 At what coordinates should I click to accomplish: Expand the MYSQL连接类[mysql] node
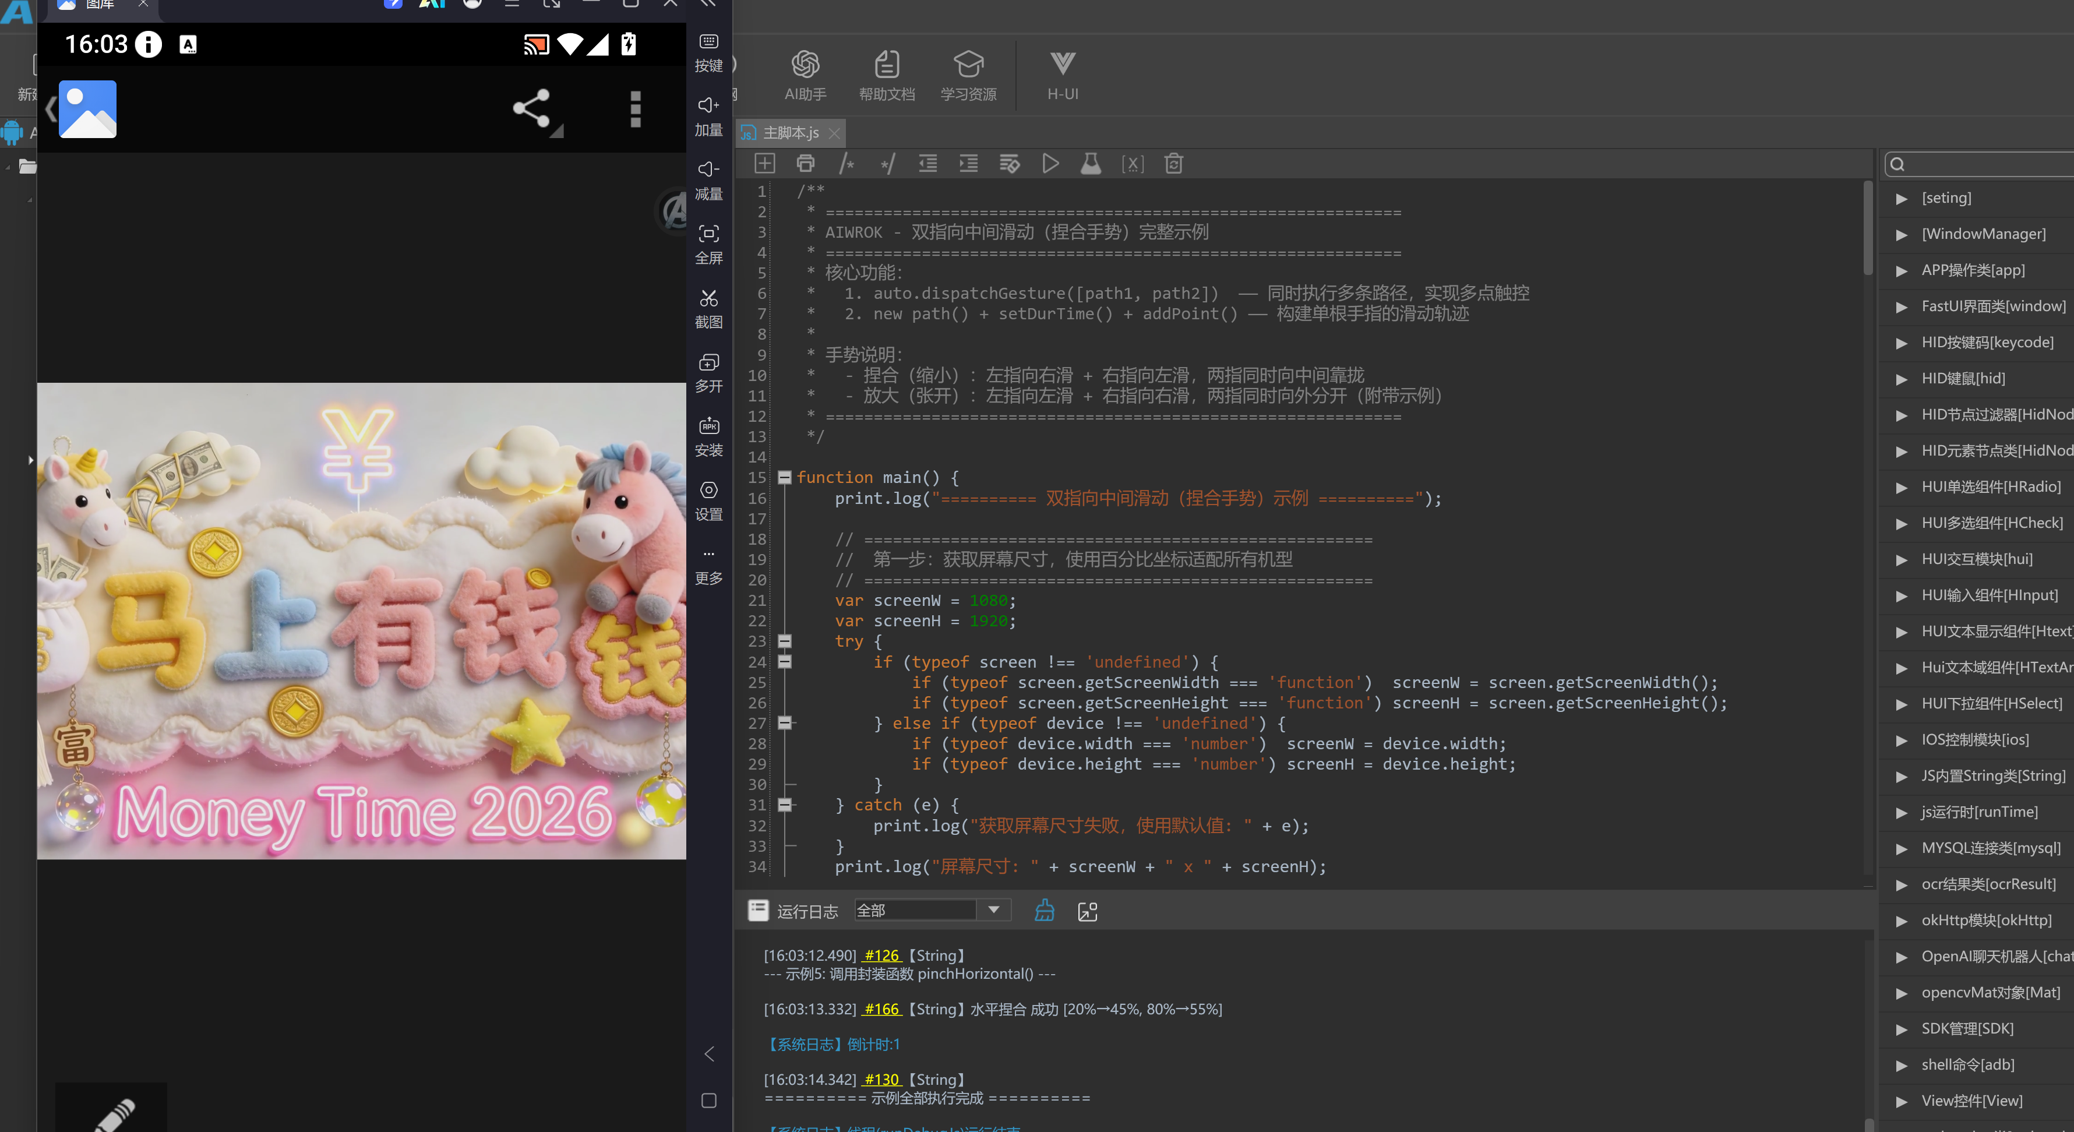click(x=1902, y=849)
